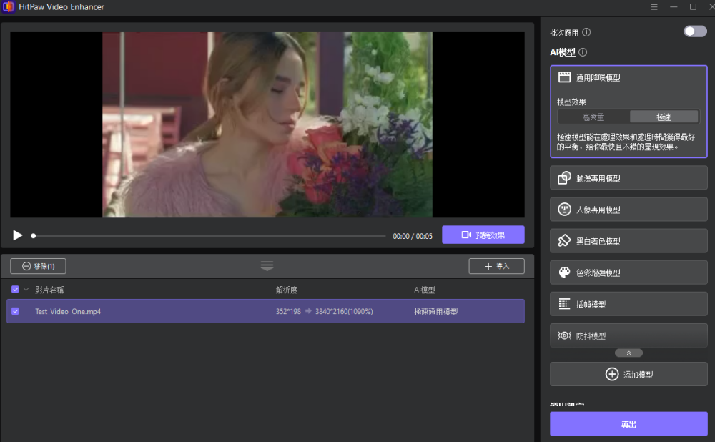Switch model effect to 高質量
This screenshot has width=715, height=442.
click(x=593, y=117)
